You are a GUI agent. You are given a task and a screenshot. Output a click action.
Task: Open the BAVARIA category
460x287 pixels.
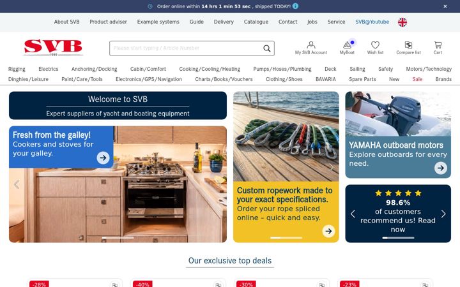click(326, 79)
